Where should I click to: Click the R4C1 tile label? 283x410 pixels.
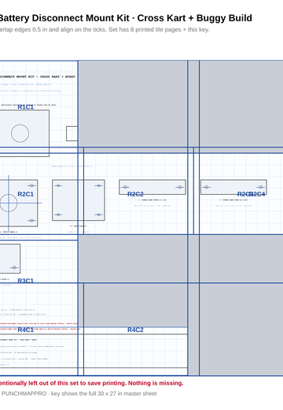[x=25, y=330]
